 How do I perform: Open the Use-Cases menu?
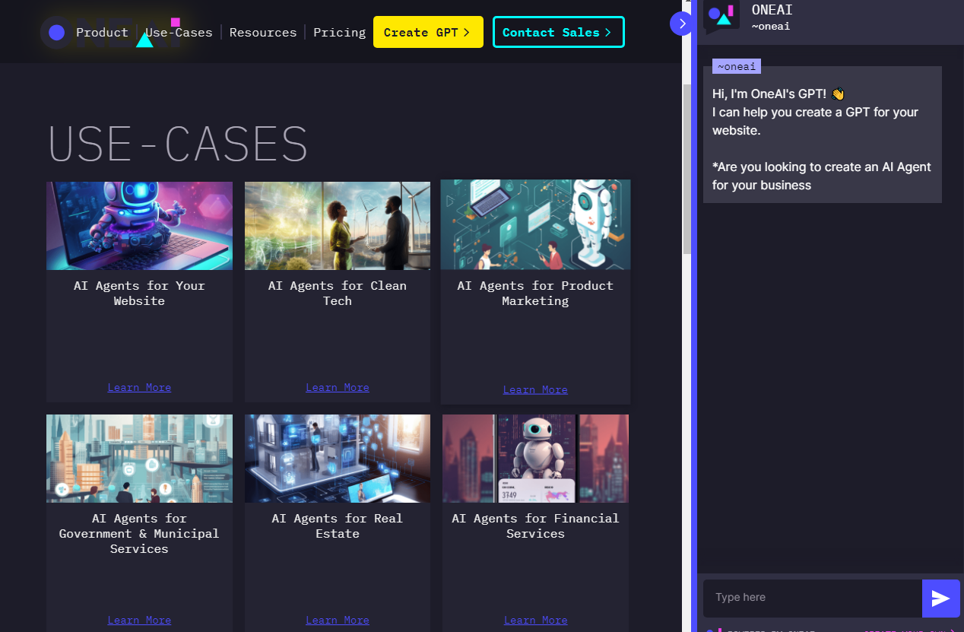click(179, 33)
